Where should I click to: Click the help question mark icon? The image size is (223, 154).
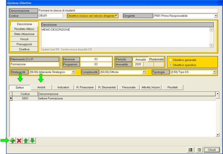[x=198, y=150]
